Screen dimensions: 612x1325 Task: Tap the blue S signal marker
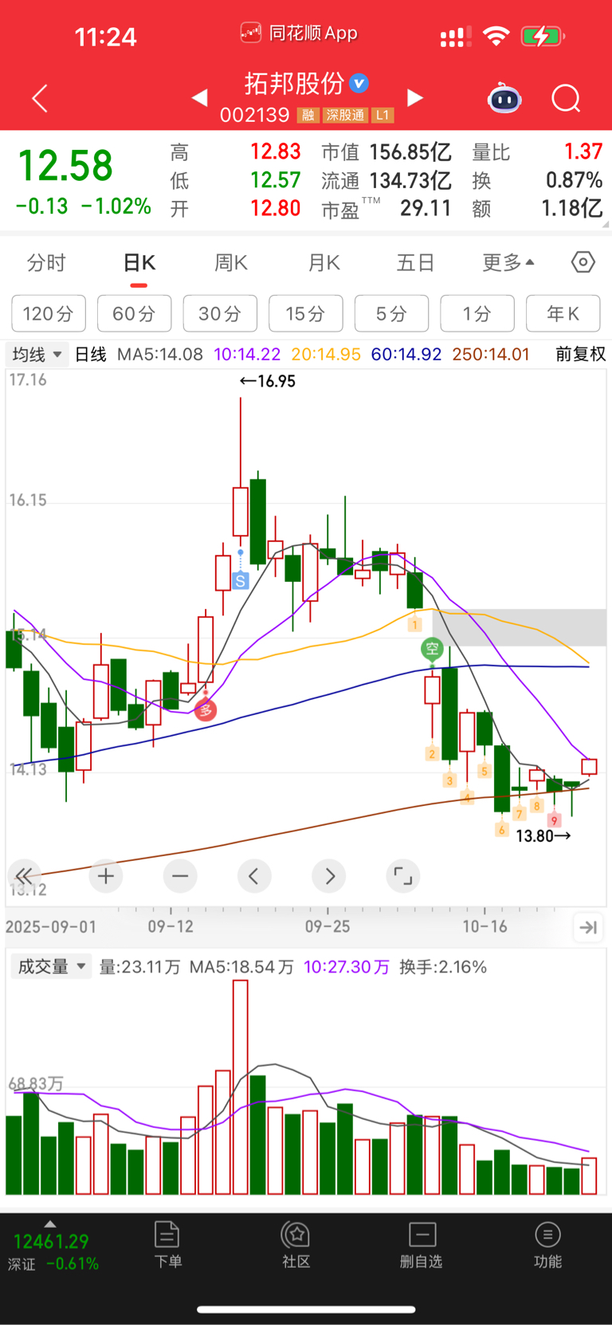[x=241, y=580]
